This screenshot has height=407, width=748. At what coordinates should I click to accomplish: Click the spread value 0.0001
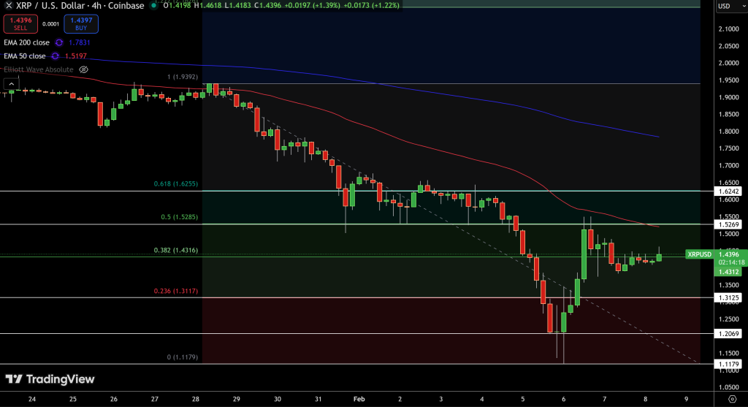(x=50, y=24)
